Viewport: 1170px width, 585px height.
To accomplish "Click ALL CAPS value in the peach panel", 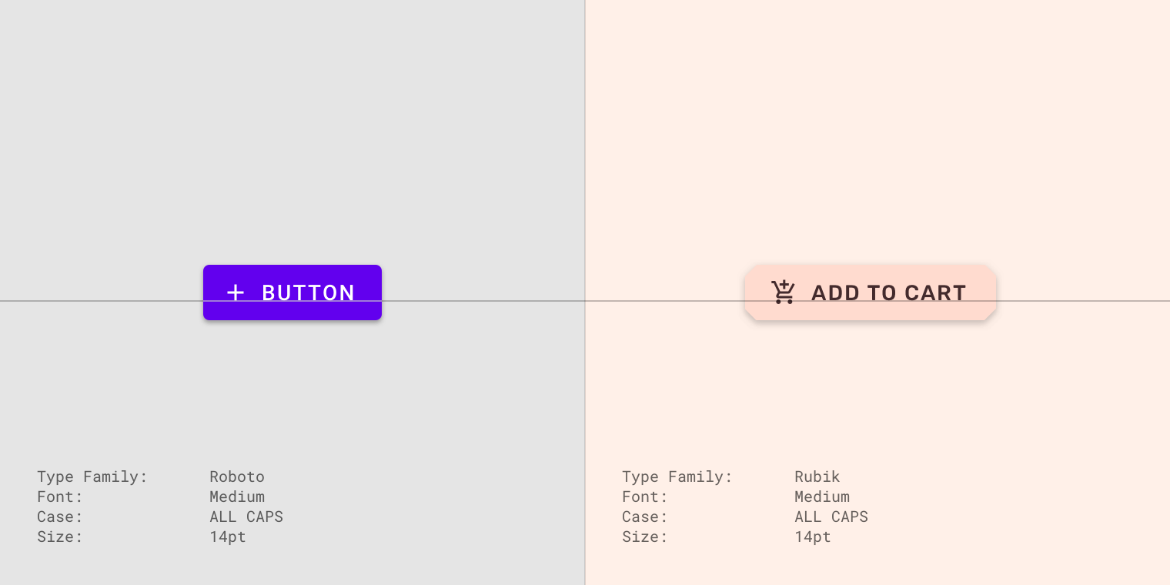I will click(x=831, y=516).
